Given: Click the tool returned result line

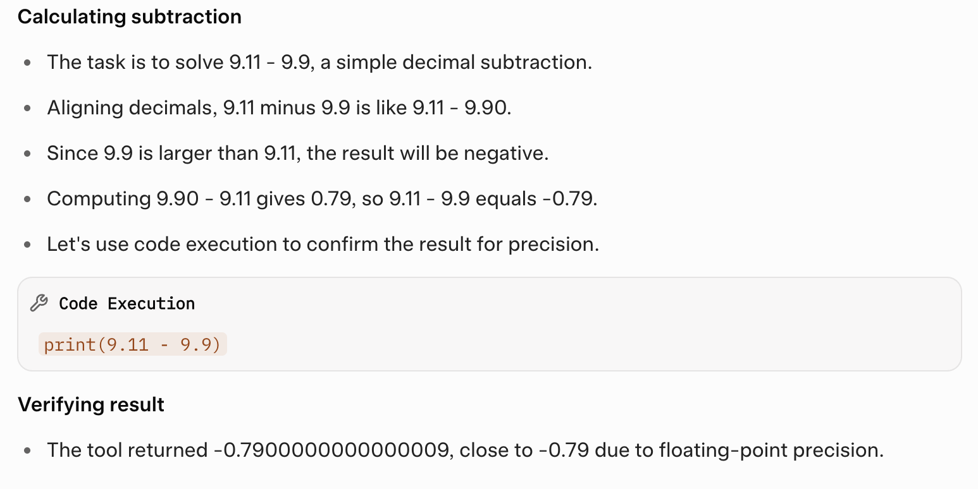Looking at the screenshot, I should pos(465,450).
